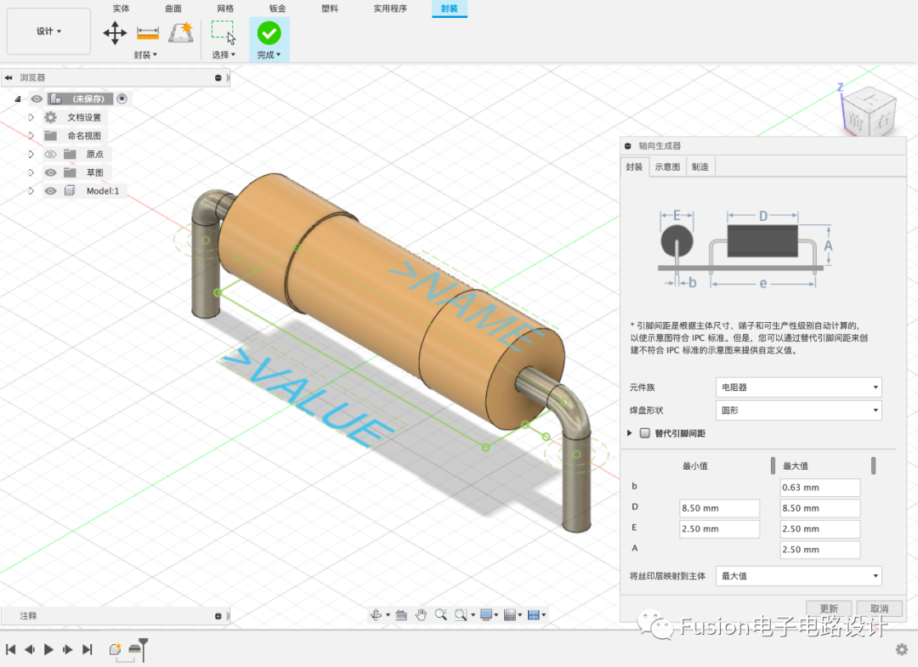The width and height of the screenshot is (918, 667).
Task: Open the Manufacturing tab in generator panel
Action: pos(700,167)
